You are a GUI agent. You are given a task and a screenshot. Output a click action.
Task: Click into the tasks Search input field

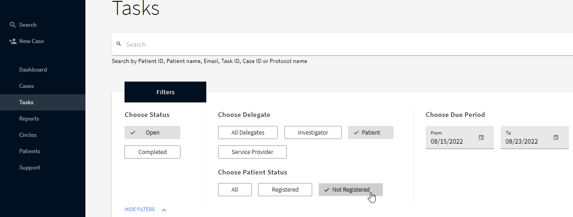tap(318, 44)
